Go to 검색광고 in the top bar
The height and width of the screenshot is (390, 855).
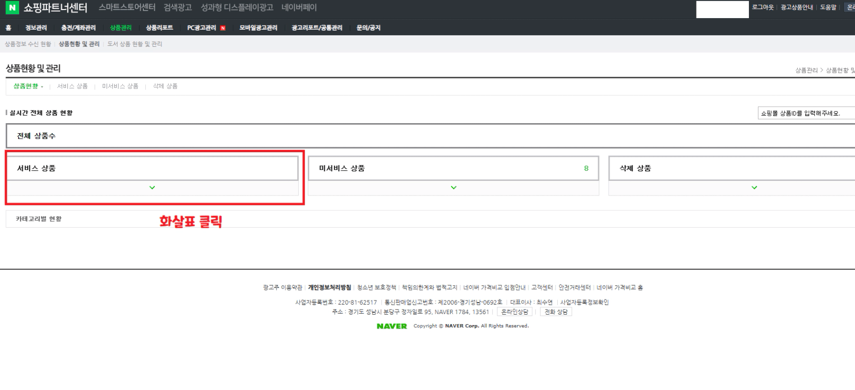tap(178, 8)
